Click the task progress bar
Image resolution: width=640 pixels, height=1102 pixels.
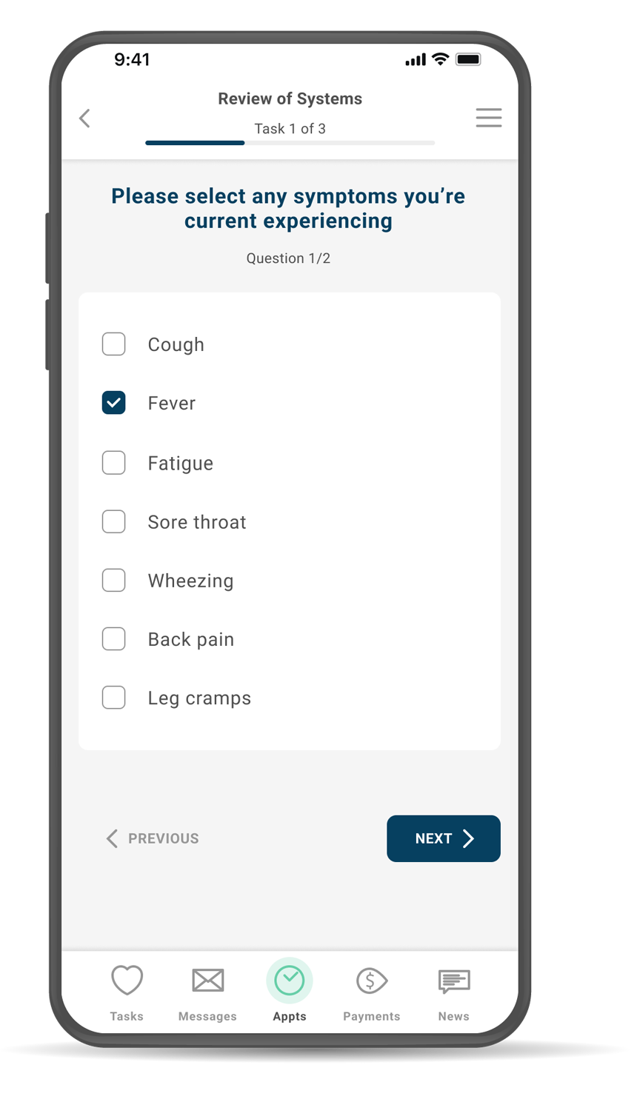point(290,142)
